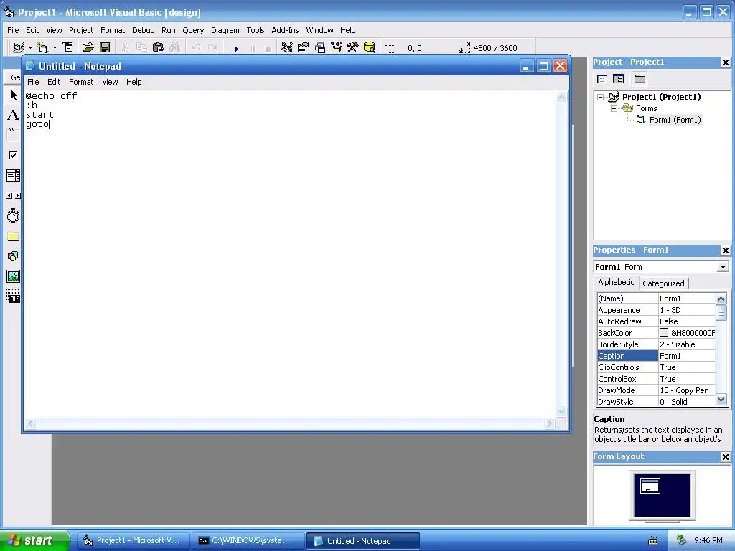Select Form1 (Form1) in project tree
Viewport: 735px width, 551px height.
(x=675, y=120)
